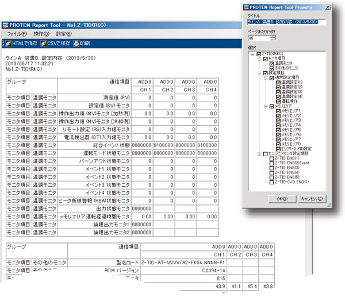Click the HTMLで保存 toolbar icon
The width and height of the screenshot is (345, 301).
coord(9,43)
